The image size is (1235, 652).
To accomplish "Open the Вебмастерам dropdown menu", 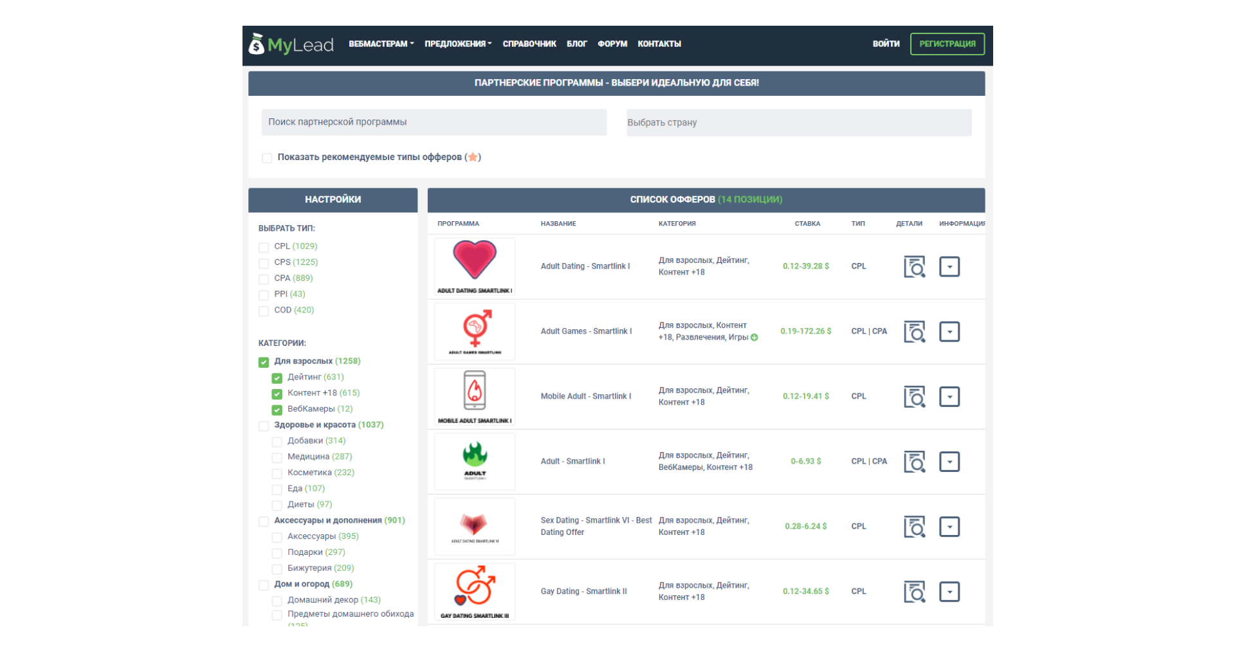I will point(381,44).
